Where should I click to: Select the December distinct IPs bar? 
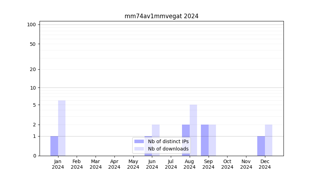pos(261,146)
